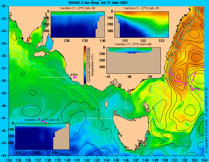Click the title "BRAN2.3 5m temp. for 21-Mar-2007"
Image resolution: width=209 pixels, height=162 pixels.
98,3
